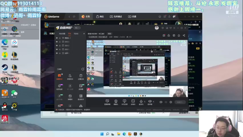
Task: Open the third-row download tool with green badge
Action: (x=59, y=97)
